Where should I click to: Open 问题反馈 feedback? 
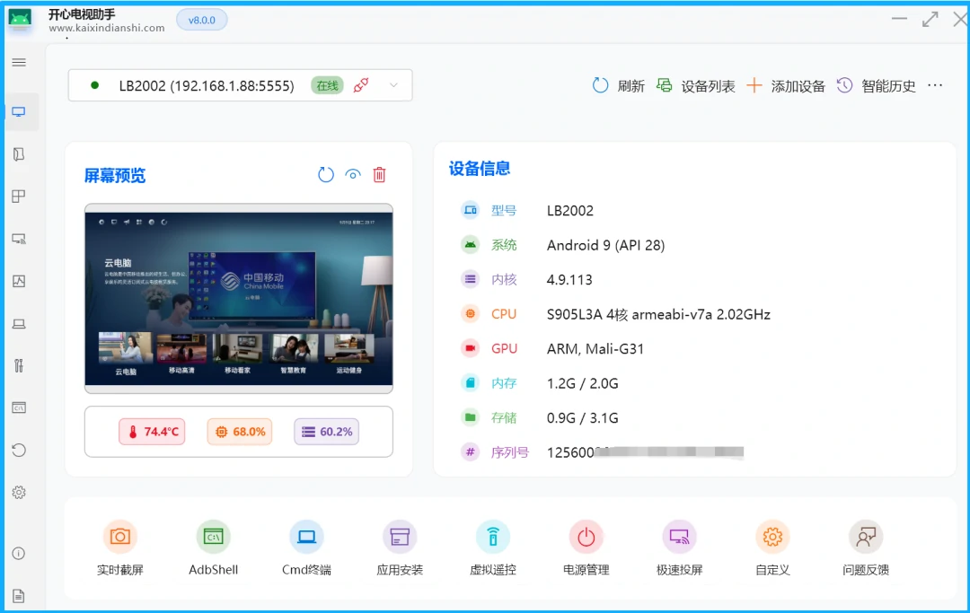[866, 548]
